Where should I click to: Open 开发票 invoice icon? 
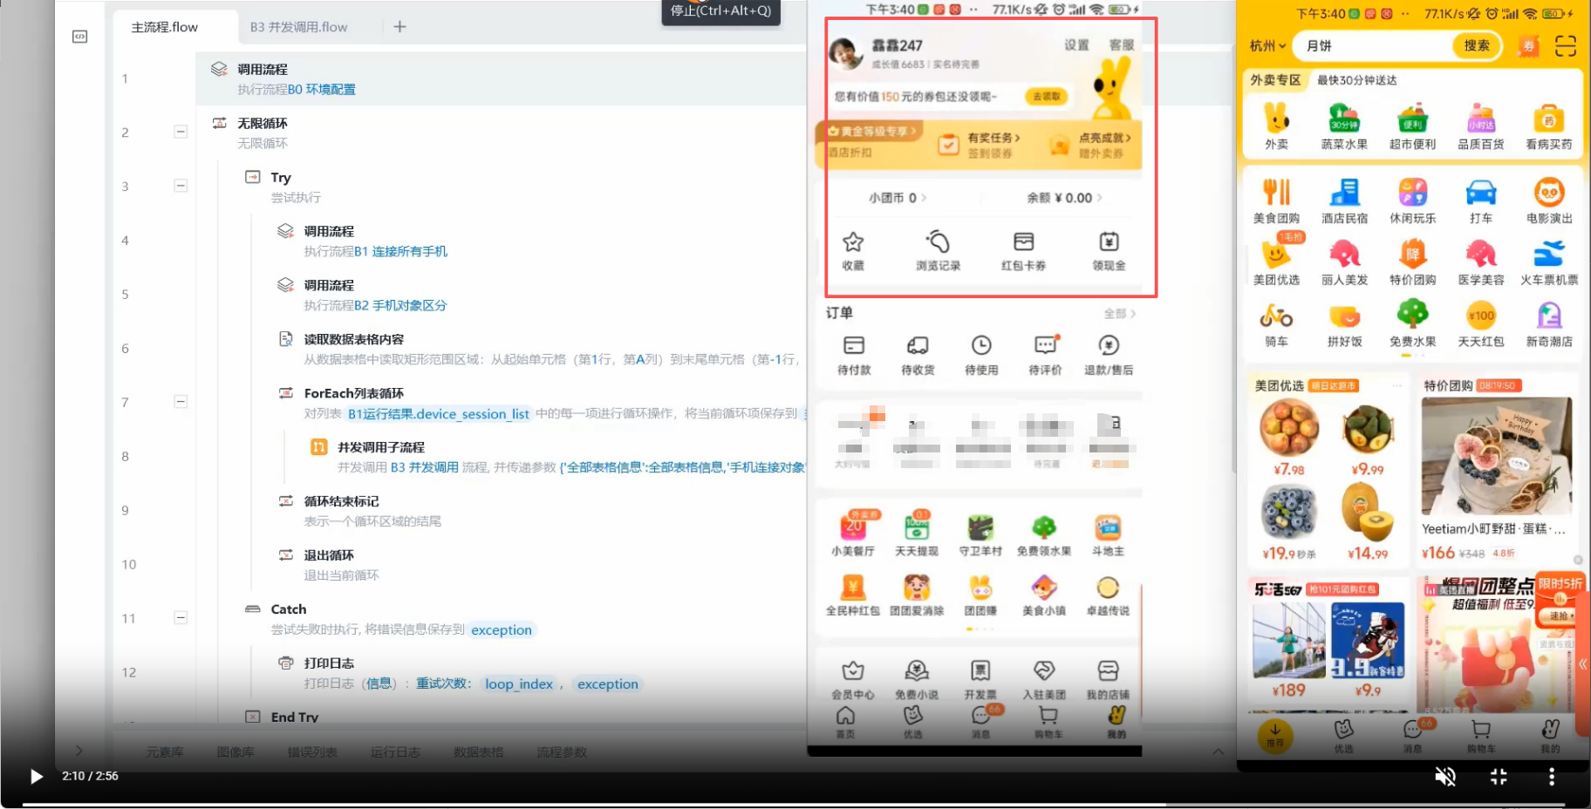[980, 680]
